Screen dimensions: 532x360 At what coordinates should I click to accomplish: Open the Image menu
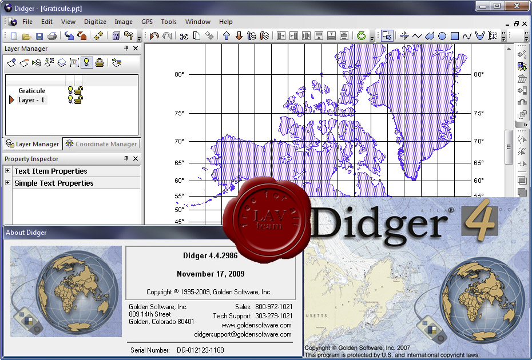point(124,22)
